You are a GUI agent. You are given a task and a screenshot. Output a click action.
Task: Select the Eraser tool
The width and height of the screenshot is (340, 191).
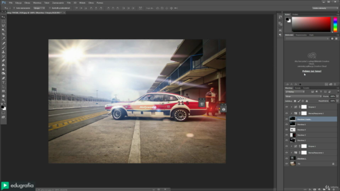tap(3, 60)
